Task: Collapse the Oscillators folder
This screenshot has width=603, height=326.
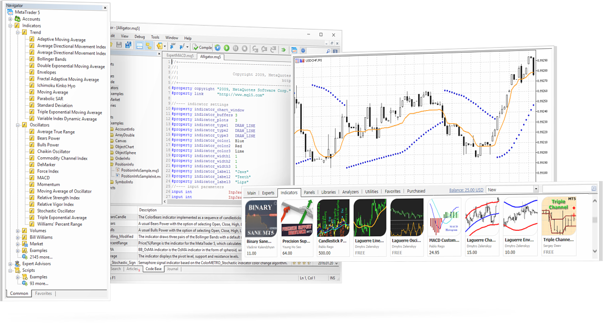Action: tap(17, 125)
